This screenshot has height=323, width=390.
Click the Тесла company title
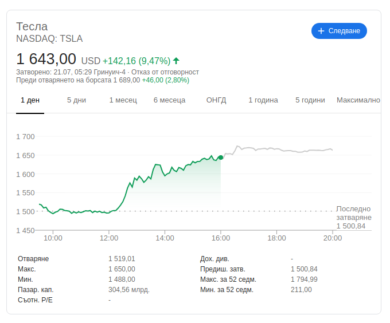pyautogui.click(x=32, y=26)
